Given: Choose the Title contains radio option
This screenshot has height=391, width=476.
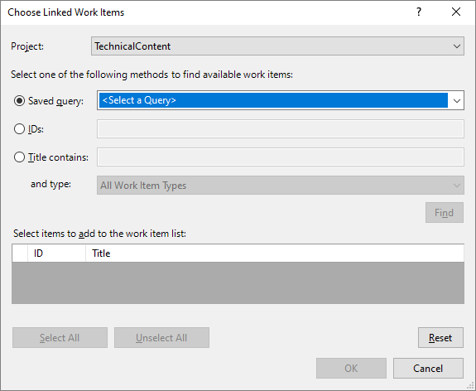Looking at the screenshot, I should (x=19, y=157).
